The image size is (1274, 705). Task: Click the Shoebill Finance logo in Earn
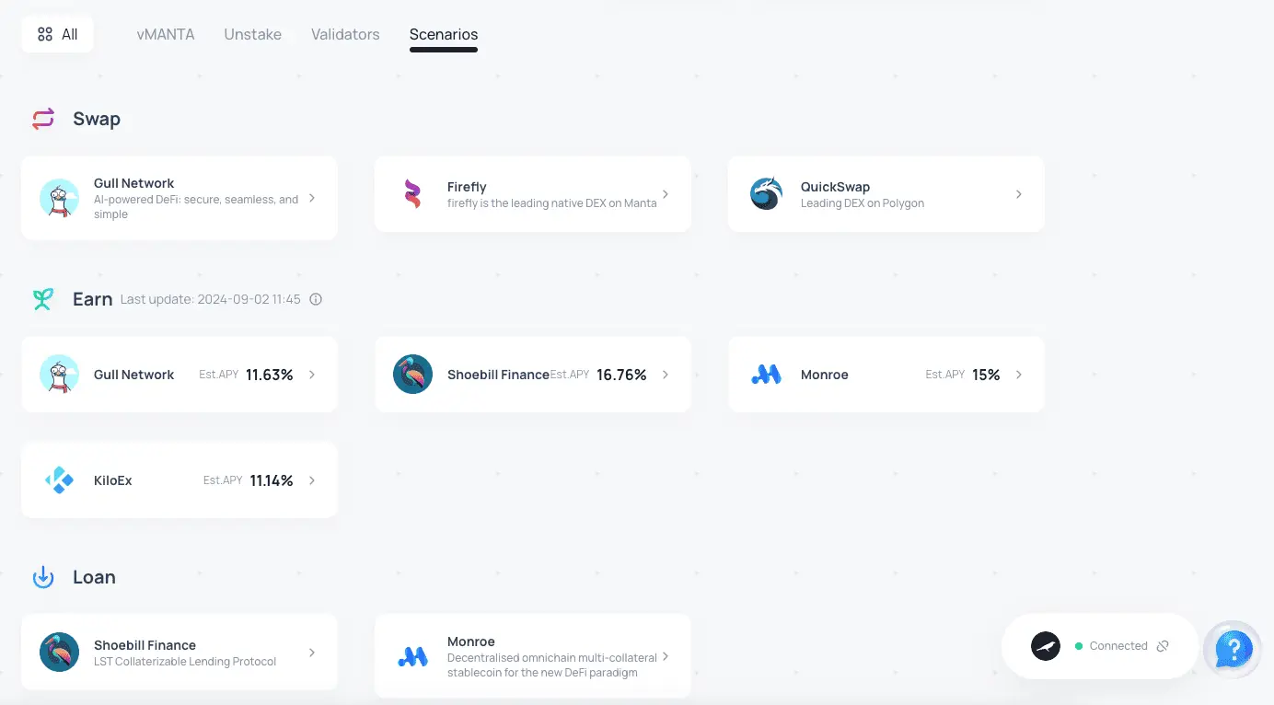412,375
